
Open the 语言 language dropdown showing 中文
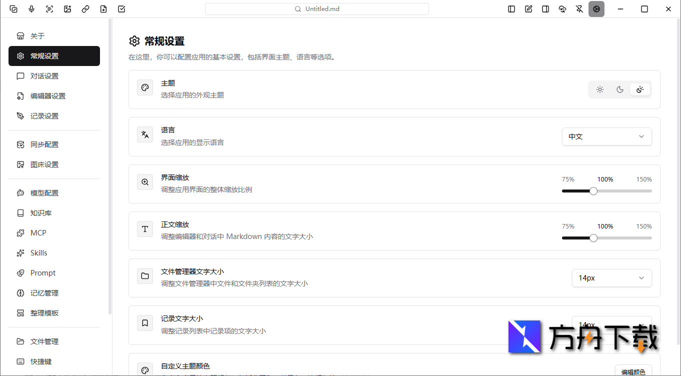[606, 136]
